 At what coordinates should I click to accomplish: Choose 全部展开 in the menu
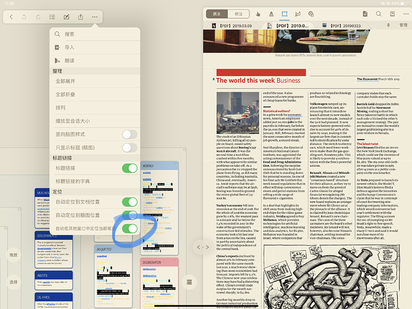tap(95, 81)
